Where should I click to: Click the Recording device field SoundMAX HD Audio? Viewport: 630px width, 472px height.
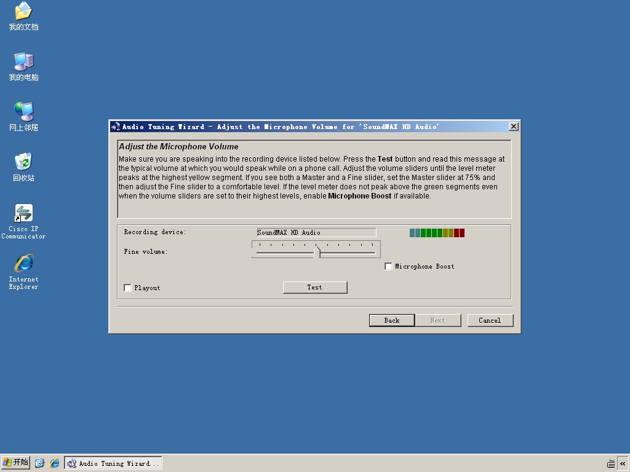coord(317,232)
